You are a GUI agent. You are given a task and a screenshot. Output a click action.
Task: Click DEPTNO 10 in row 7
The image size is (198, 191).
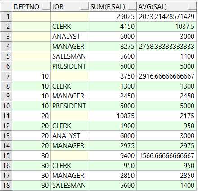coord(31,76)
